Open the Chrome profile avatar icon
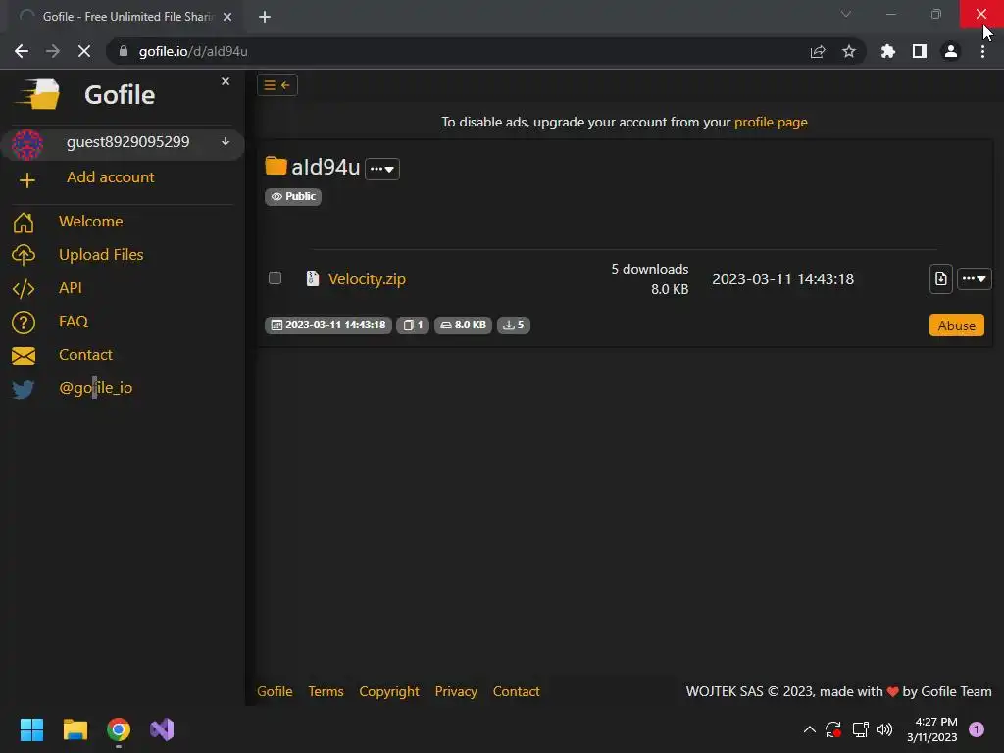This screenshot has height=753, width=1004. [x=951, y=51]
